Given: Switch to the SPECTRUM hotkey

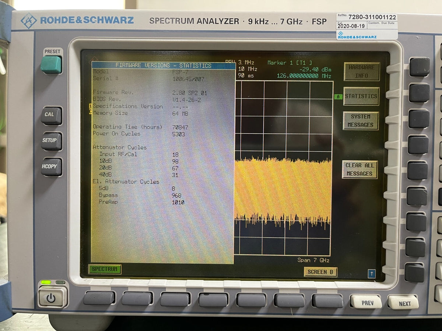Looking at the screenshot, I should [x=105, y=269].
